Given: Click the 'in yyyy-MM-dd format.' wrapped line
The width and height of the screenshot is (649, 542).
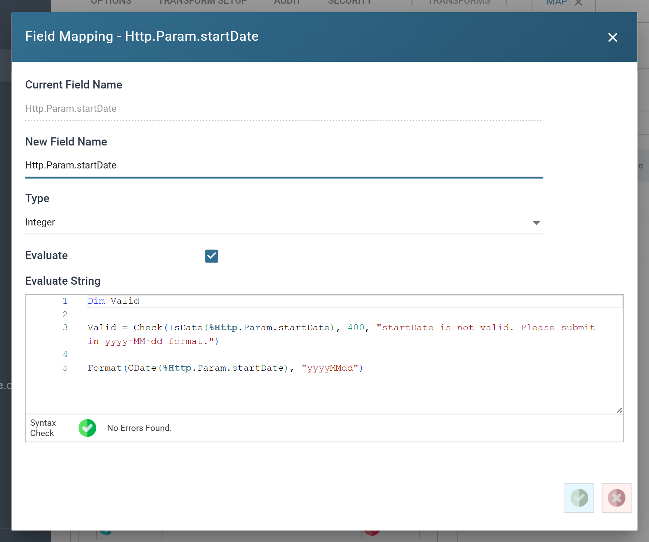Looking at the screenshot, I should tap(153, 341).
